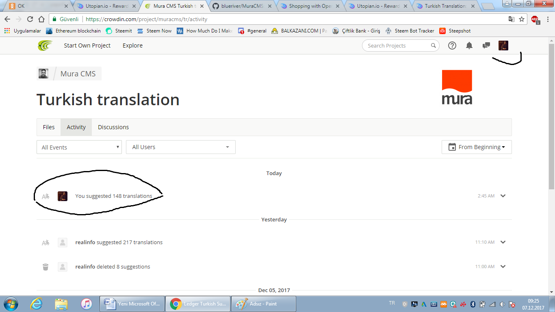
Task: Switch to the Files tab
Action: [x=49, y=127]
